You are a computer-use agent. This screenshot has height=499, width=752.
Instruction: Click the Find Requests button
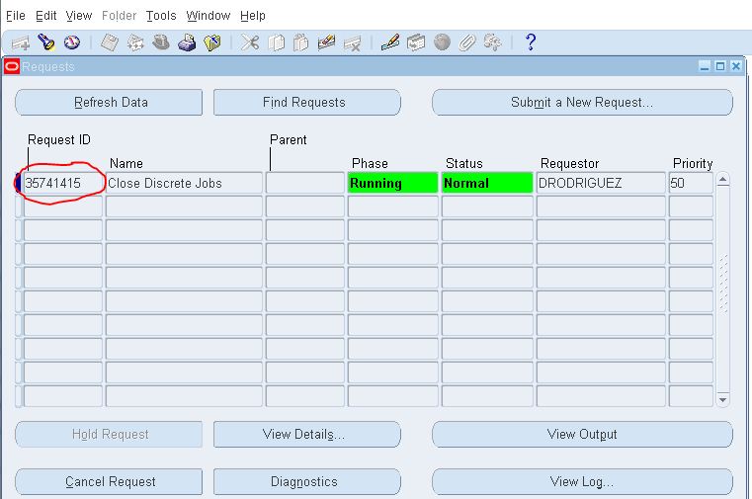[306, 103]
